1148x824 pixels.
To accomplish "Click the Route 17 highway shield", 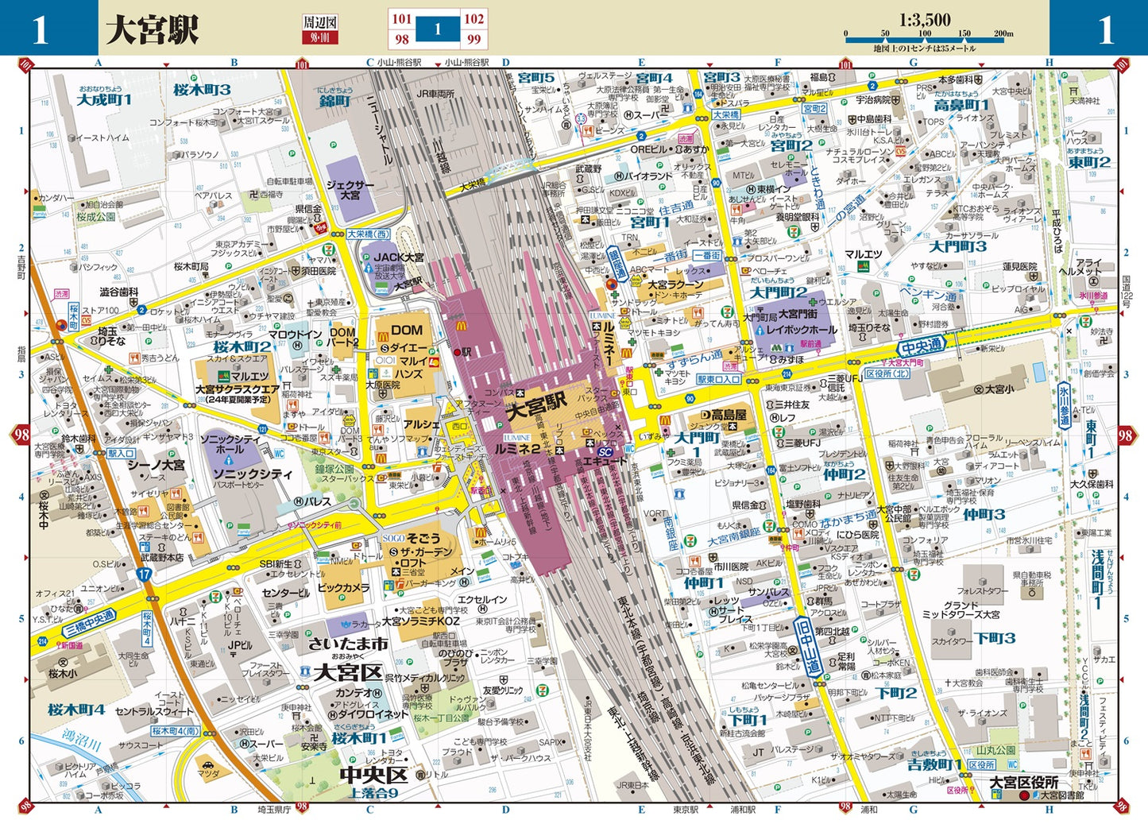I will [143, 573].
